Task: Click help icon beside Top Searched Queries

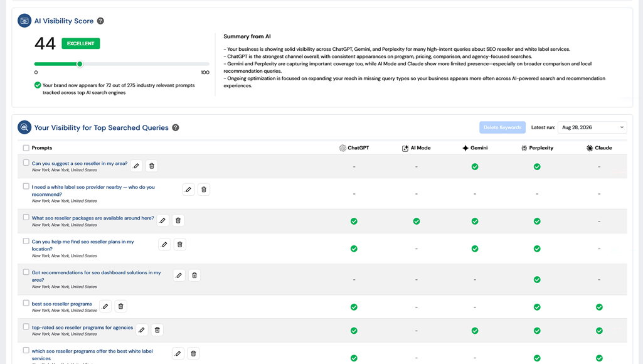Action: 176,127
